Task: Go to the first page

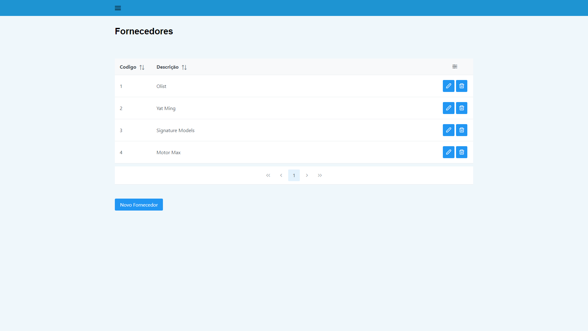Action: coord(268,175)
